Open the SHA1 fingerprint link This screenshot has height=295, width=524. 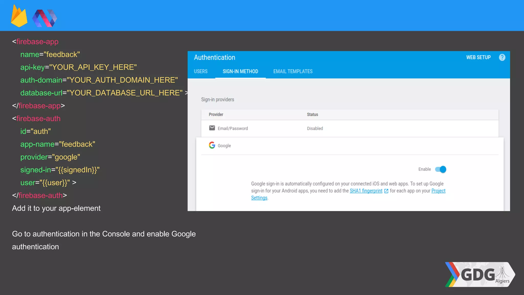tap(366, 191)
